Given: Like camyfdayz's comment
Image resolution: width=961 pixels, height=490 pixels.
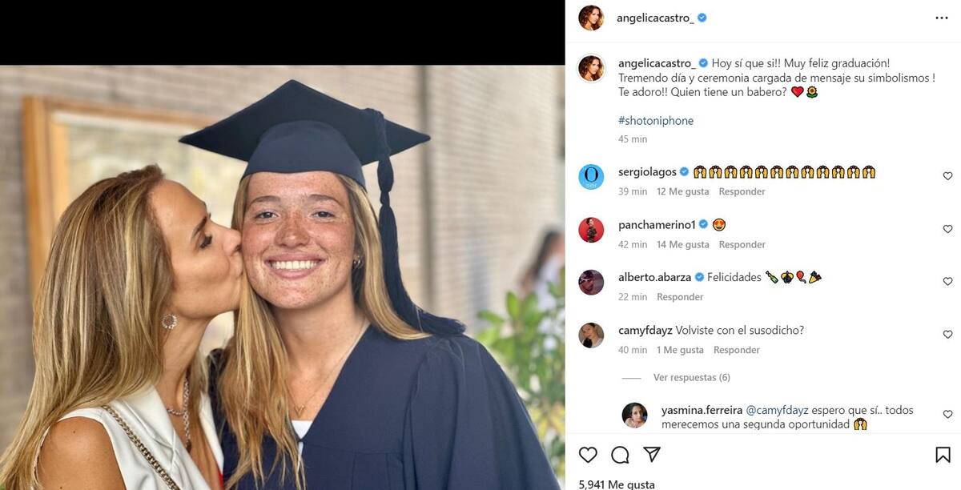Looking at the screenshot, I should (947, 335).
